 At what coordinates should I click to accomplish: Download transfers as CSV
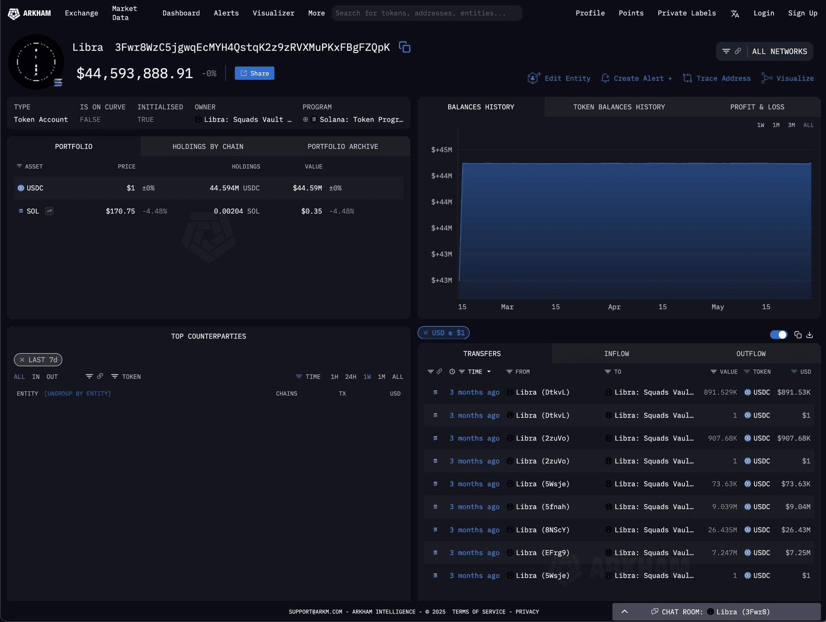[809, 335]
